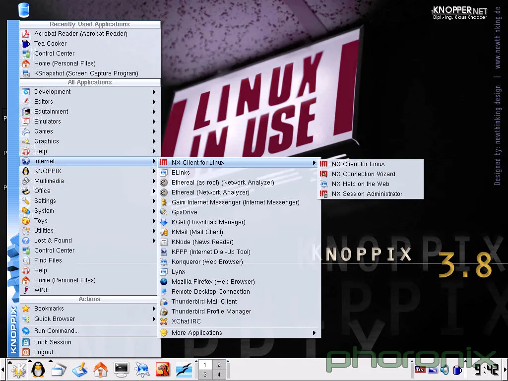The image size is (508, 381).
Task: Open the Editors menu entry
Action: (x=90, y=102)
